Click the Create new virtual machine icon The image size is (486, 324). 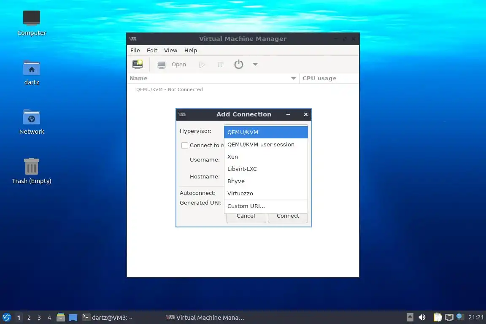pos(138,64)
